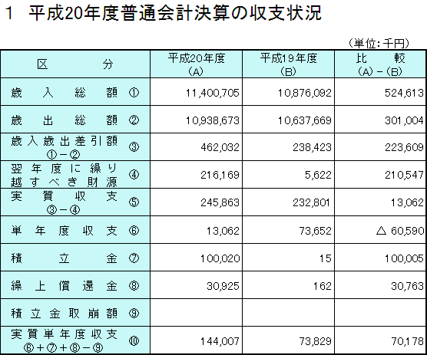Click the row label 歳出総額 ②
427x355 pixels.
click(75, 120)
